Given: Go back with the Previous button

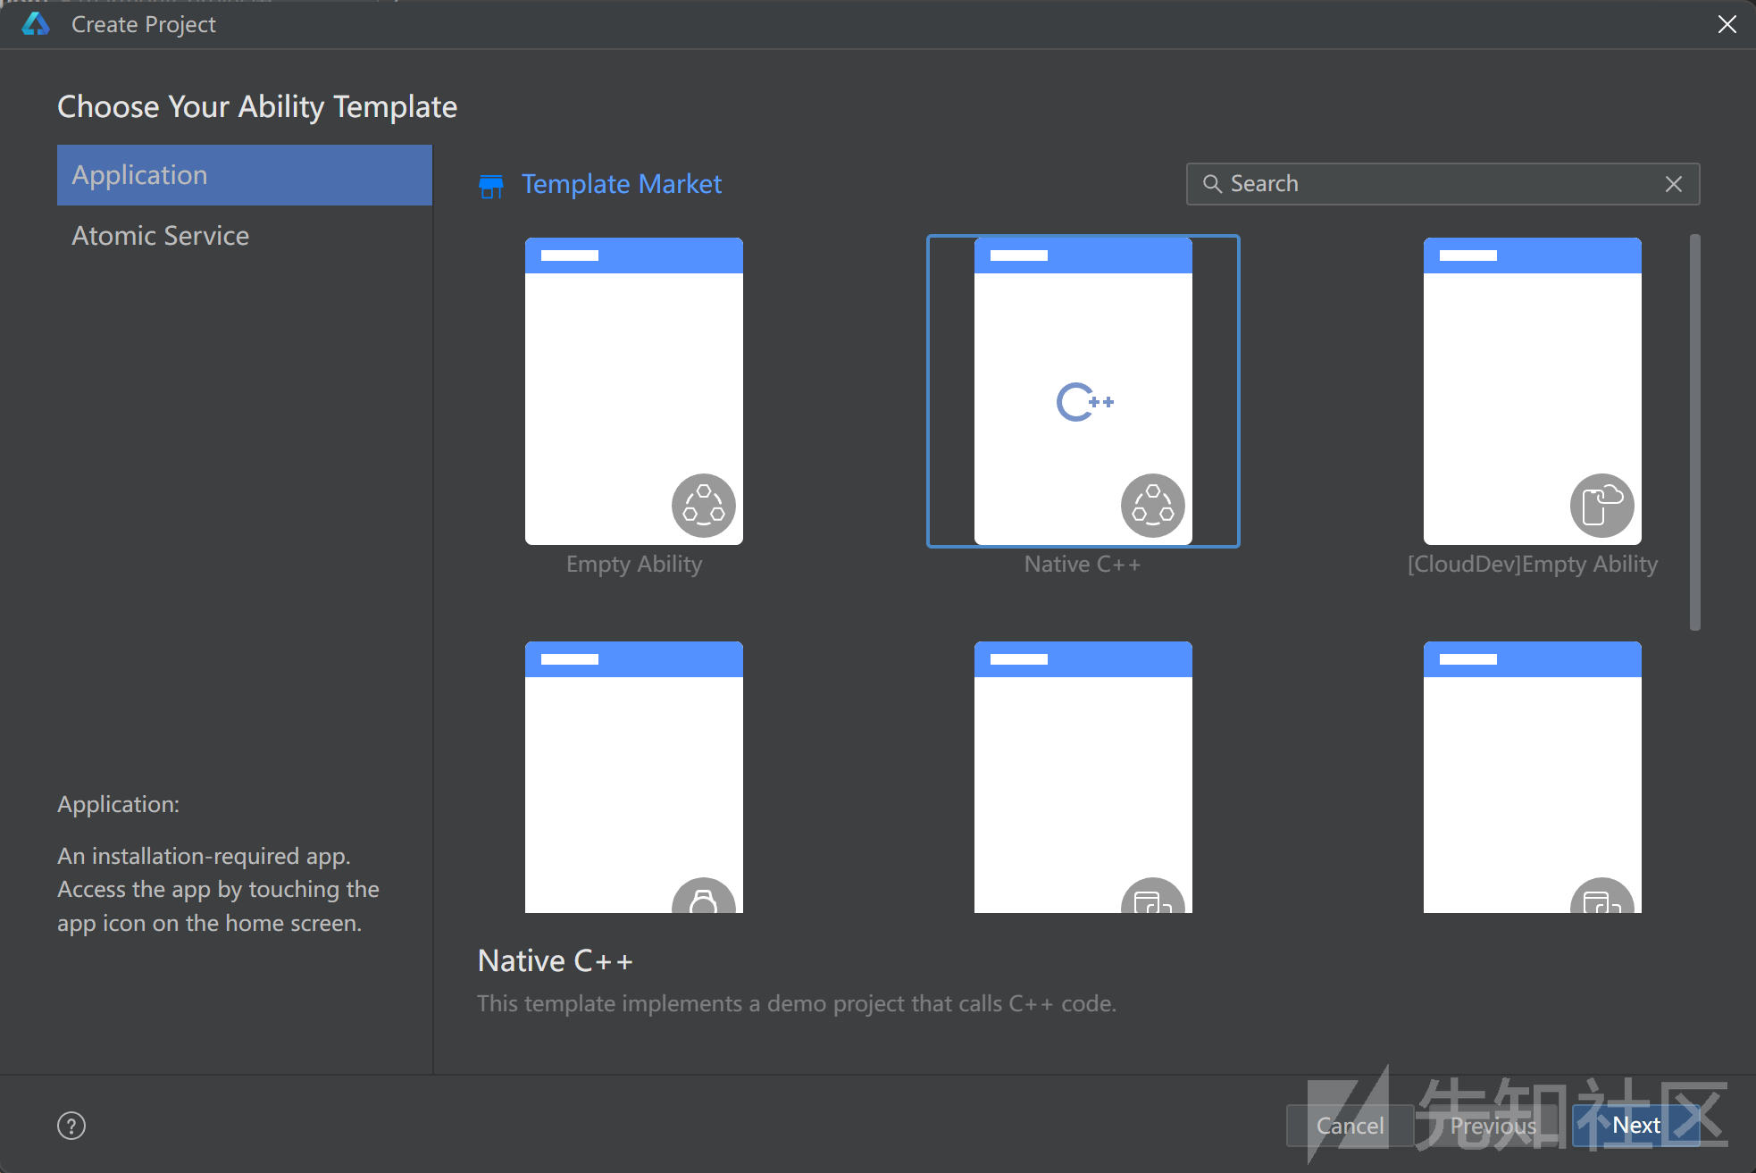Looking at the screenshot, I should (1493, 1126).
